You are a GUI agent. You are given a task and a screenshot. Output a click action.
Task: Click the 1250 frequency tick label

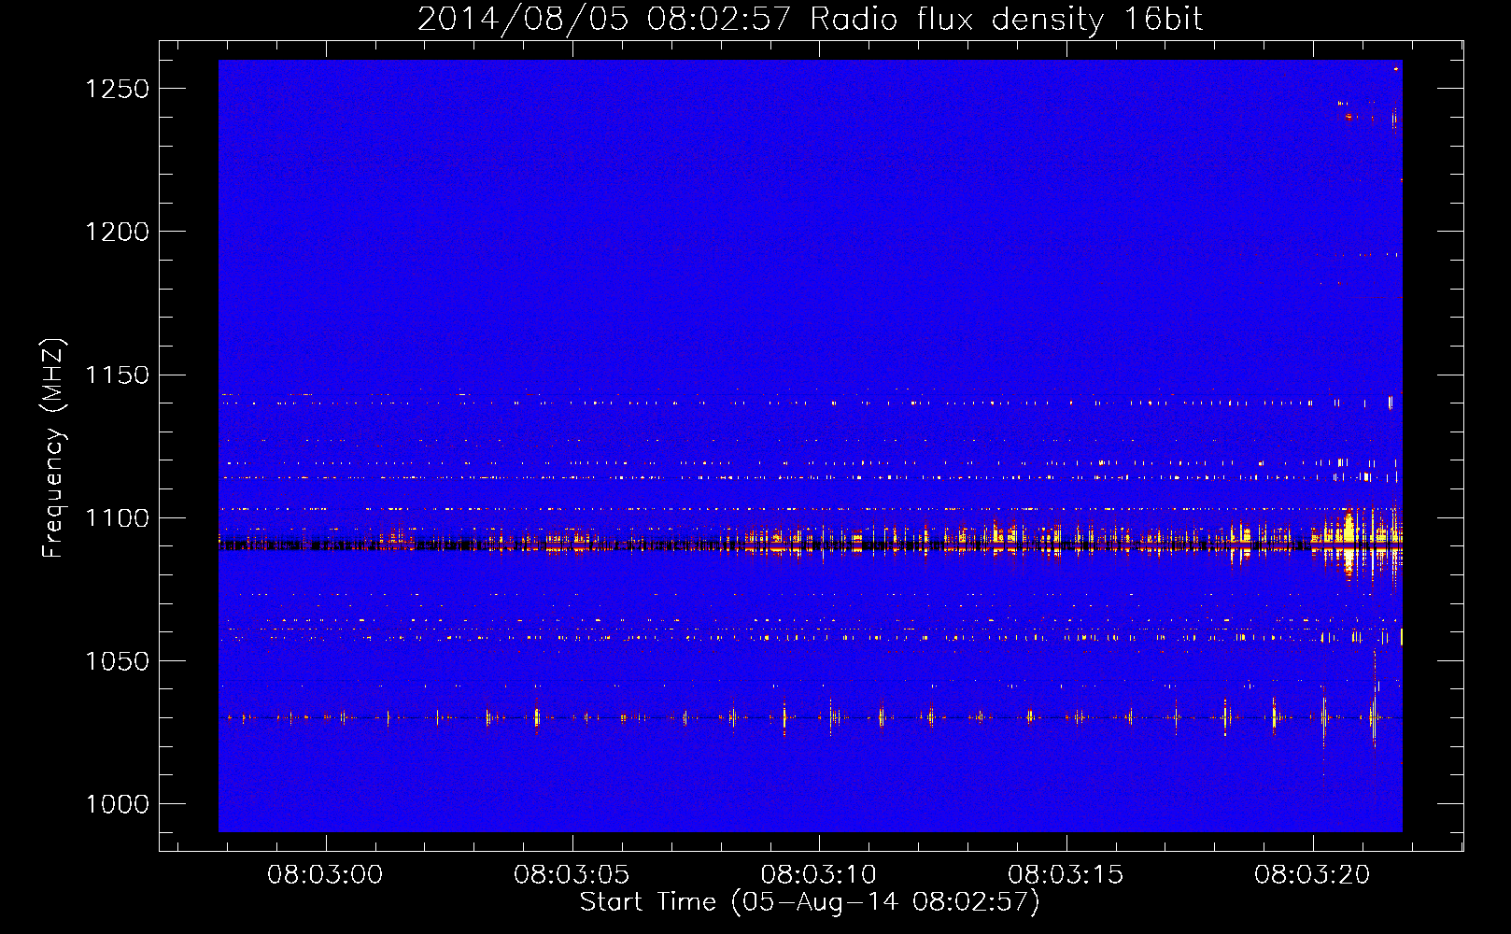(x=117, y=89)
